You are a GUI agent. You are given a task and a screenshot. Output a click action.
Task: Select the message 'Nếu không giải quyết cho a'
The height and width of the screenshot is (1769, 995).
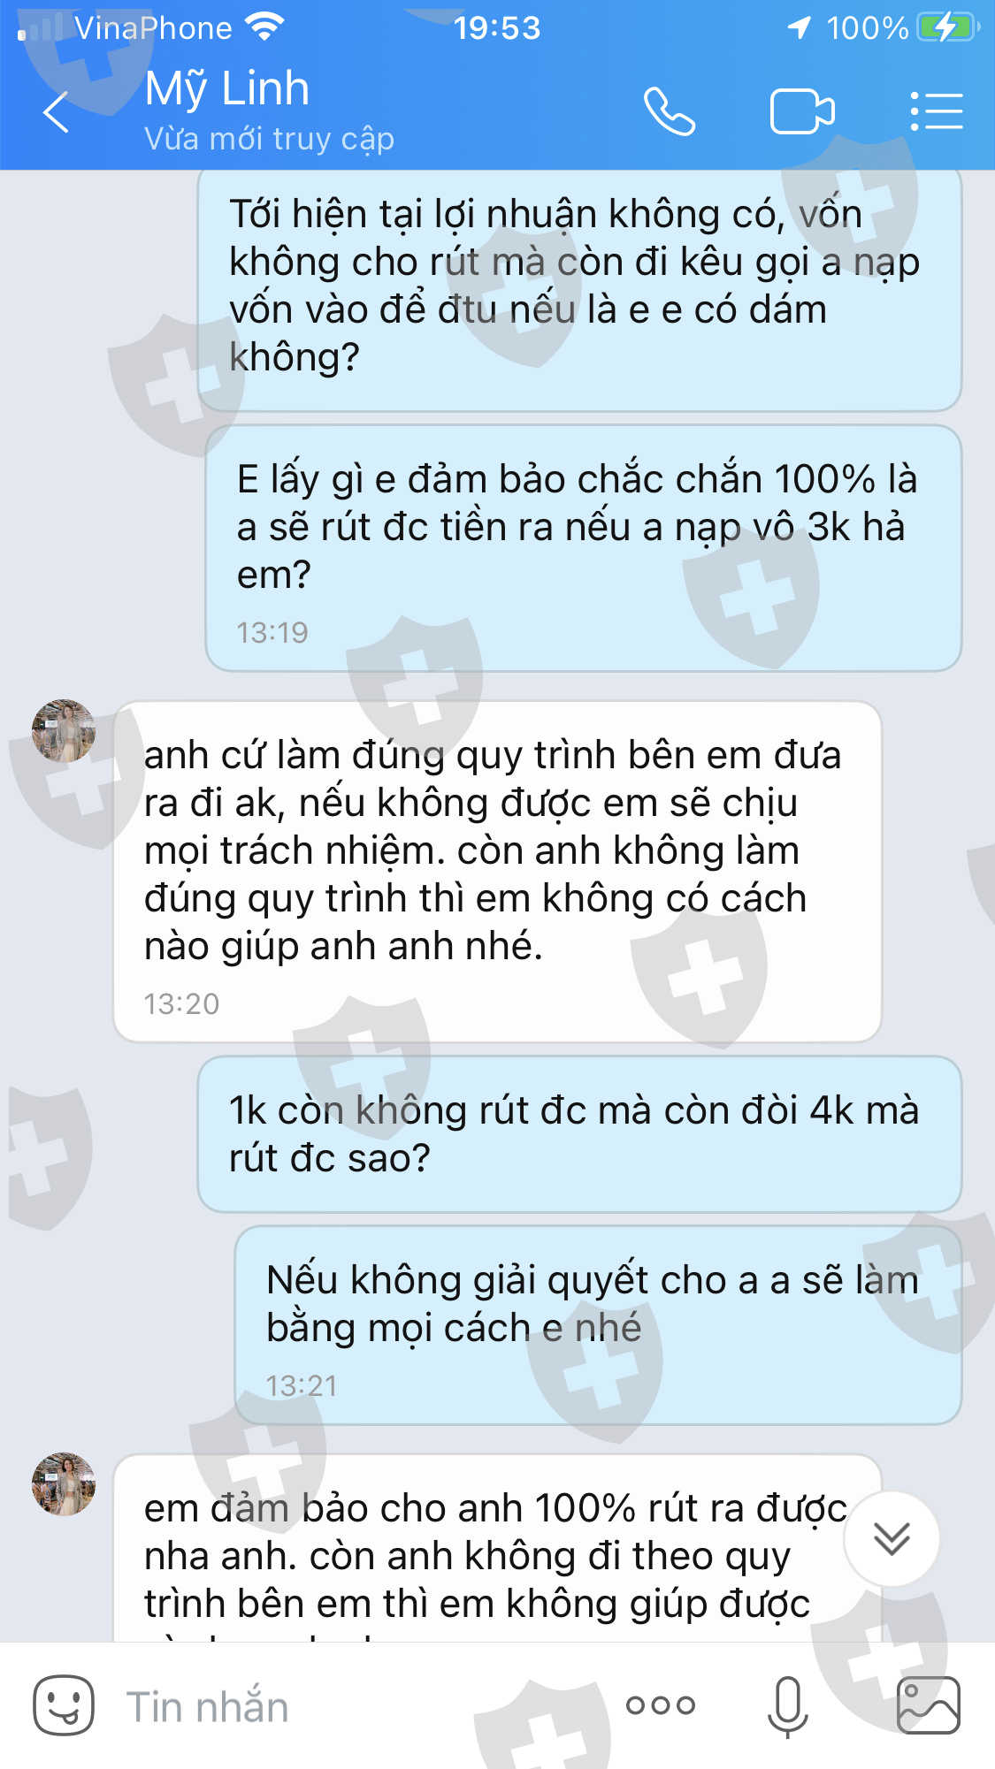coord(598,1325)
